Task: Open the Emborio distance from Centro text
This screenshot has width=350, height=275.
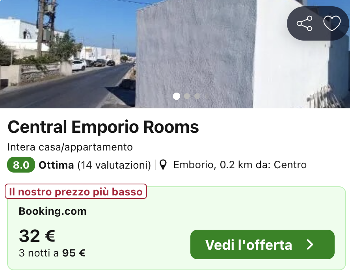Action: [240, 165]
